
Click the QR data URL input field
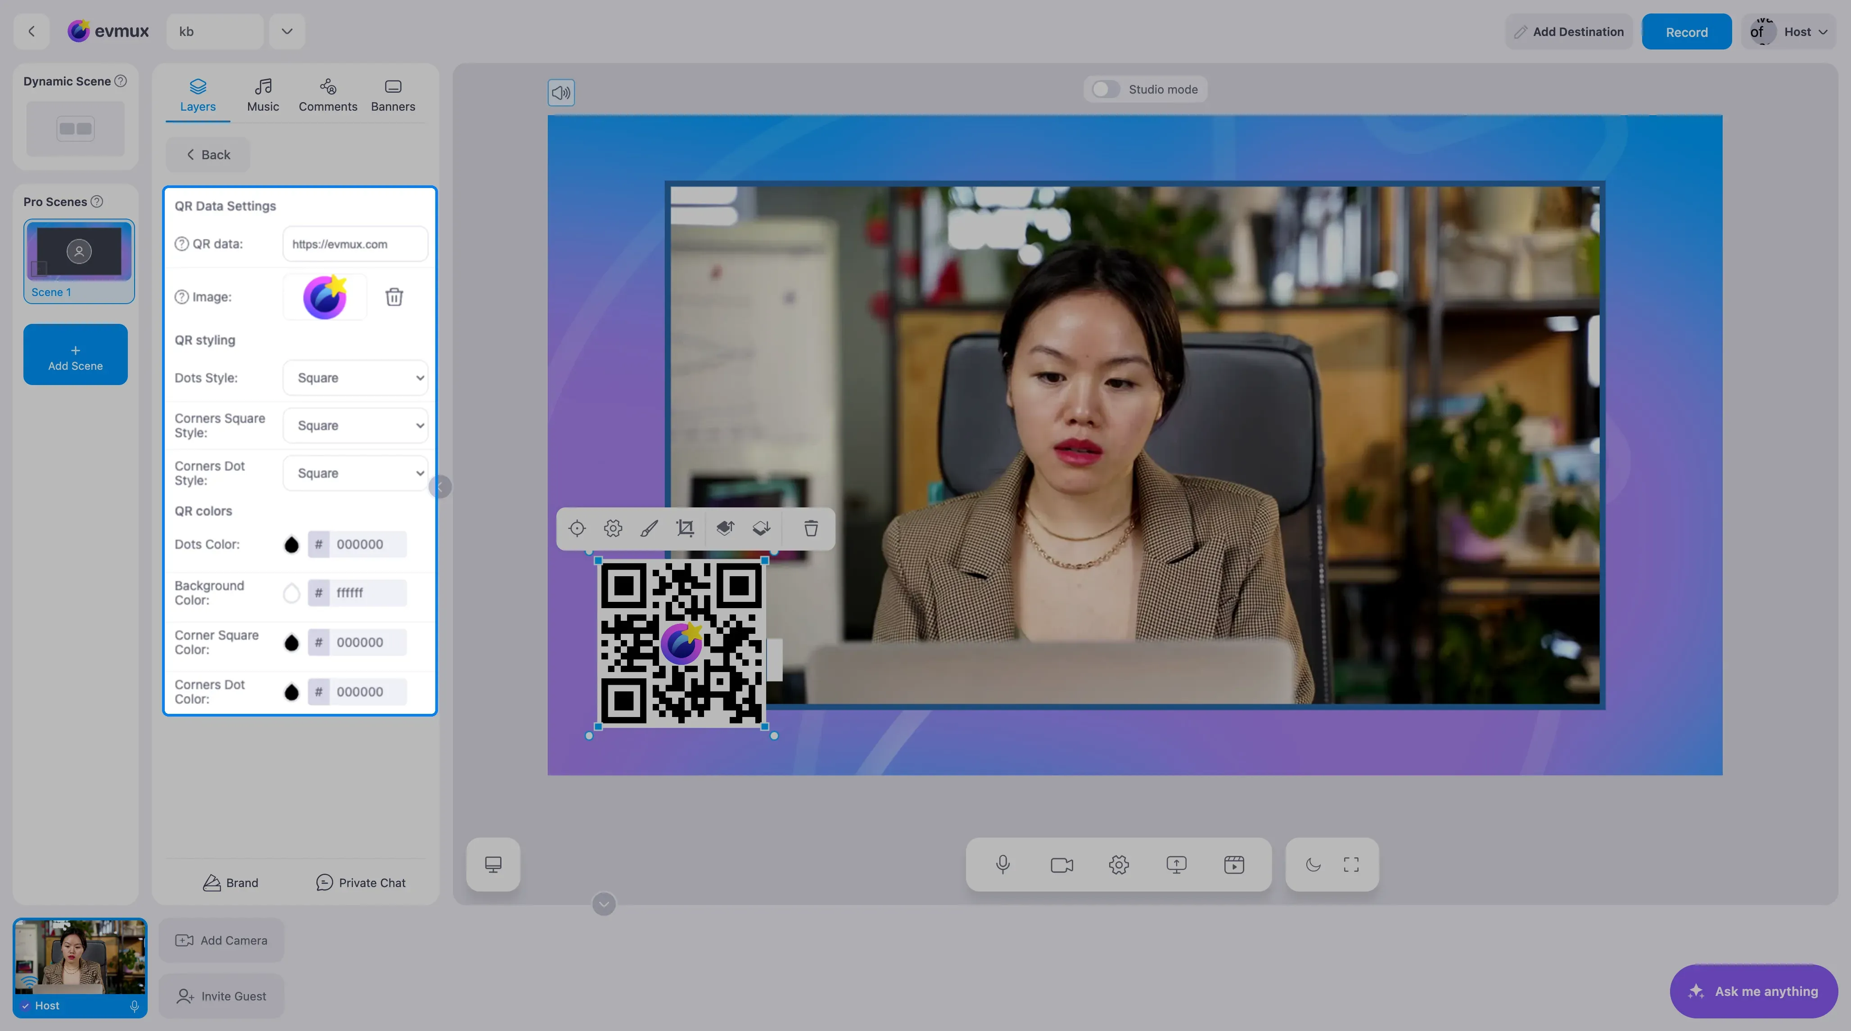pos(355,244)
